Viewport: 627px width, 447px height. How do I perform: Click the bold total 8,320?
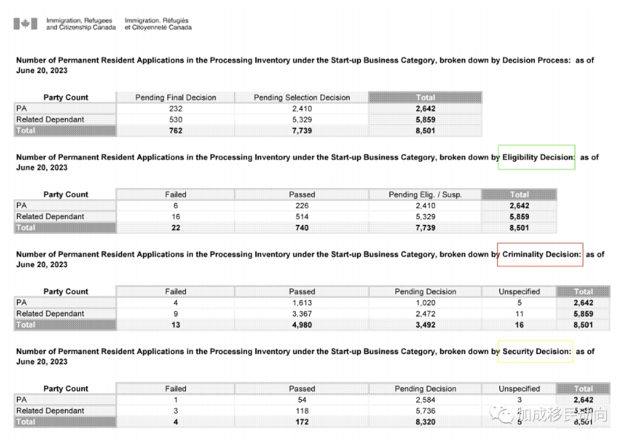[426, 422]
